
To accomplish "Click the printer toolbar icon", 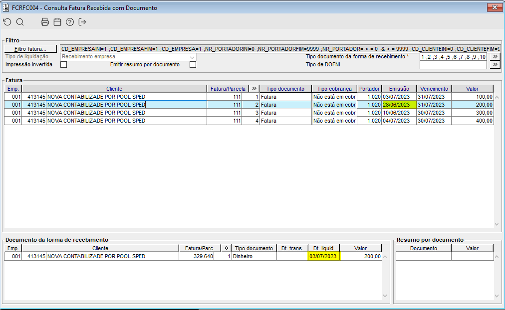I will pyautogui.click(x=45, y=22).
